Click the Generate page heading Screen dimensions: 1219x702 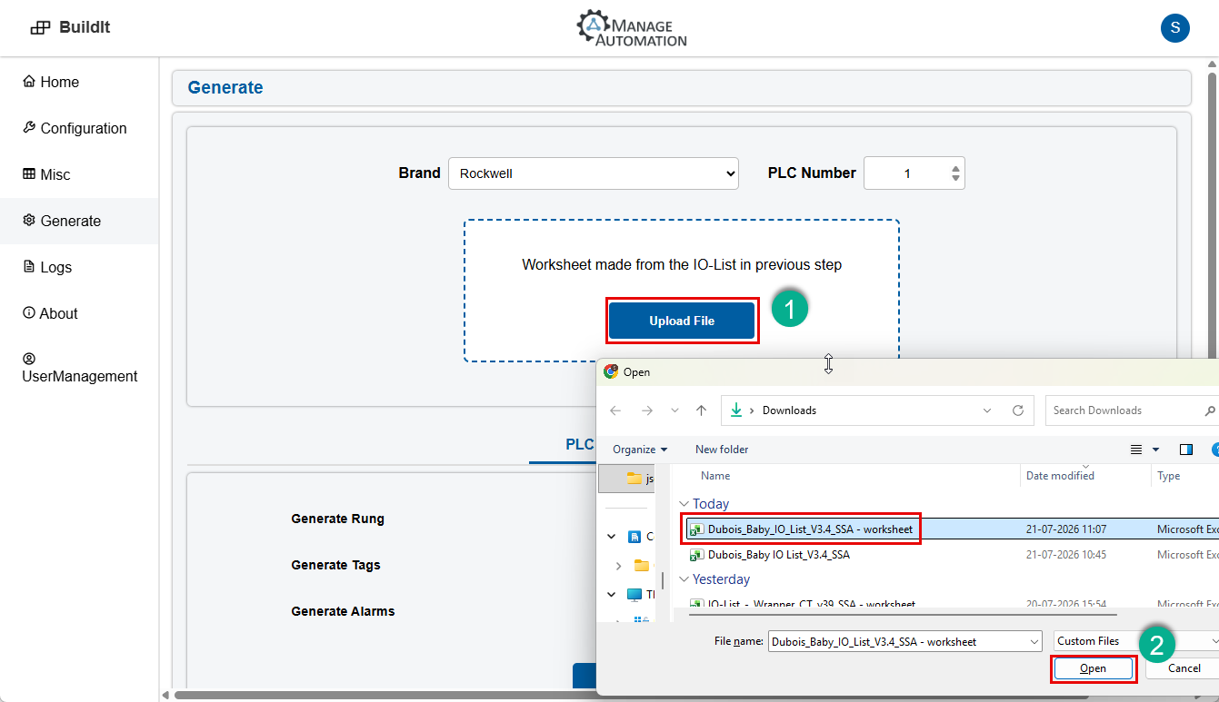point(225,87)
